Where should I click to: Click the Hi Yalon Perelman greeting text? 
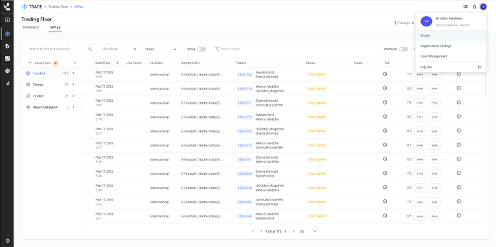coord(449,19)
